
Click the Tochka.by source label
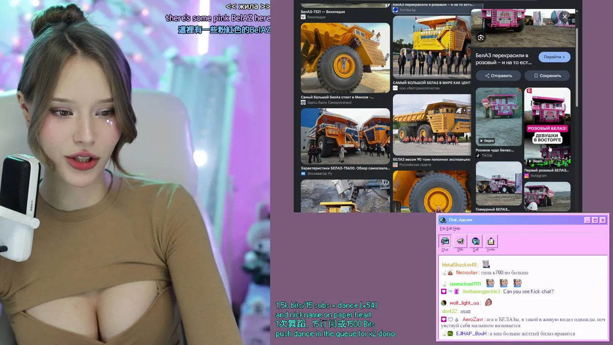(x=407, y=10)
